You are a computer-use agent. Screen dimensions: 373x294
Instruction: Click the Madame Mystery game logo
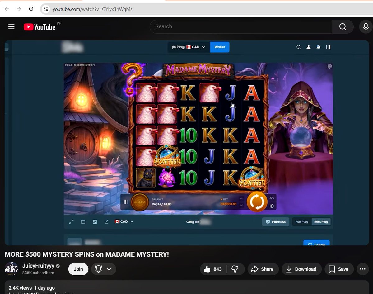198,70
